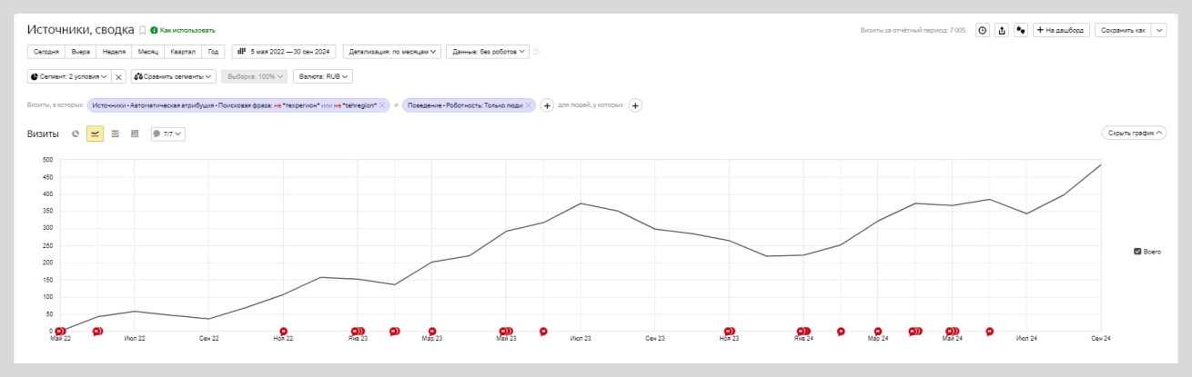Image resolution: width=1192 pixels, height=377 pixels.
Task: Click the annotation marker above Мар 23
Action: pos(432,332)
